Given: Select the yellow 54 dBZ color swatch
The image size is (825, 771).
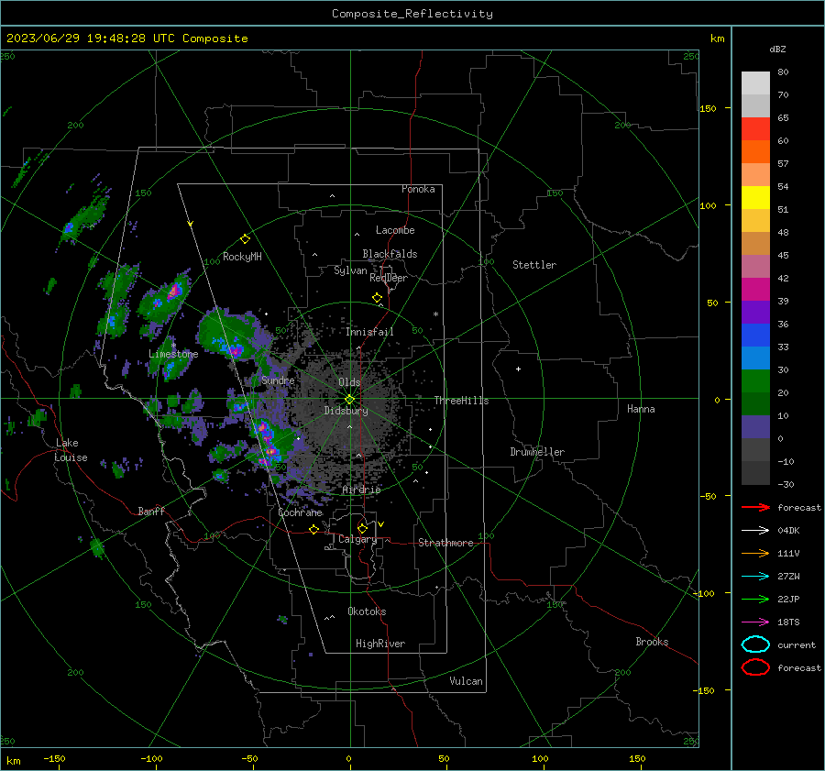Looking at the screenshot, I should (x=755, y=198).
